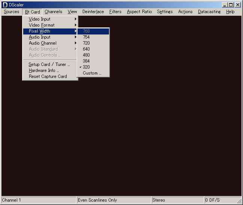The image size is (243, 205).
Task: Click the DScaler title bar icon
Action: (5, 5)
